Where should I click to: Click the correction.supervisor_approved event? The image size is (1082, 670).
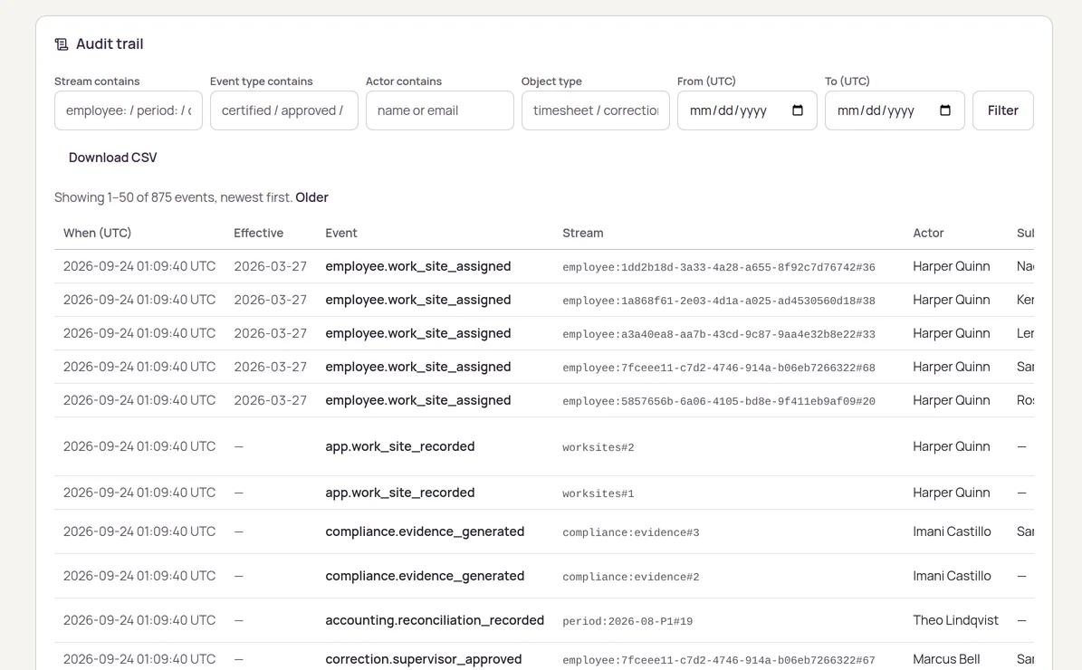424,659
